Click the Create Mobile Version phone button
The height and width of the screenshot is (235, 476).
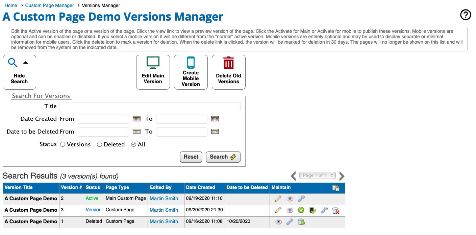[191, 72]
